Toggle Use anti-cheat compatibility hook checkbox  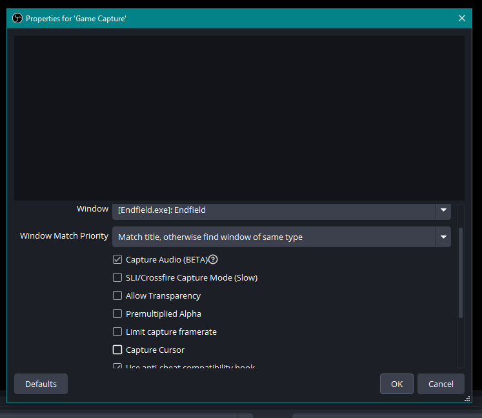point(117,366)
